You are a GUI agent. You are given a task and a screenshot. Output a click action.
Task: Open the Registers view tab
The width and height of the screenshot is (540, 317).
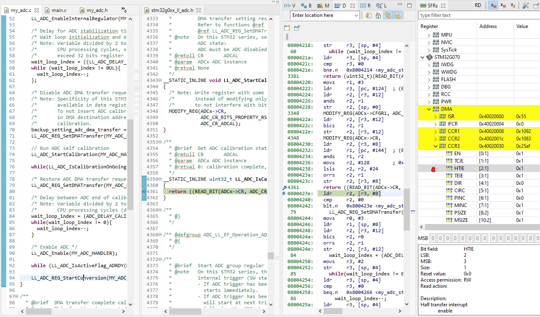pyautogui.click(x=365, y=5)
